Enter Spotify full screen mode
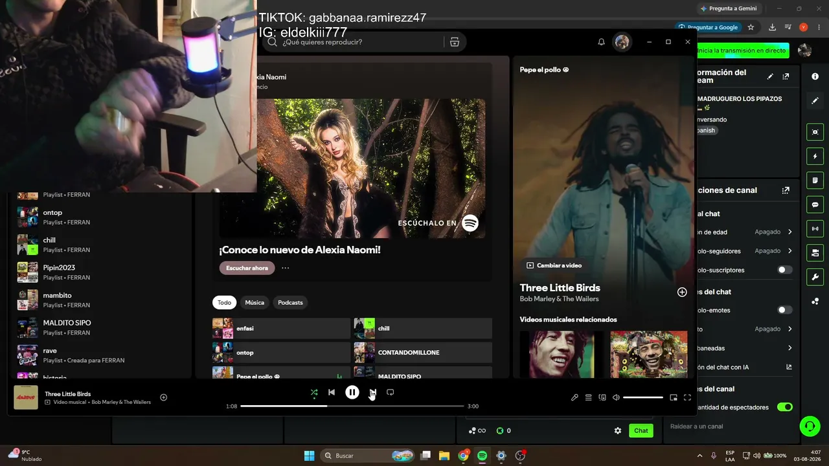 687,397
